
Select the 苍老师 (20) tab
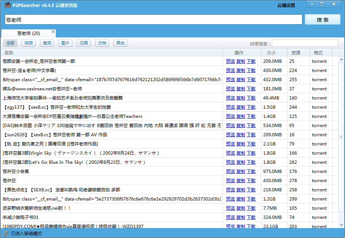pyautogui.click(x=29, y=33)
